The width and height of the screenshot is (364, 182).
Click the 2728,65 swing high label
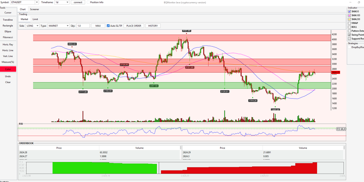(x=124, y=65)
